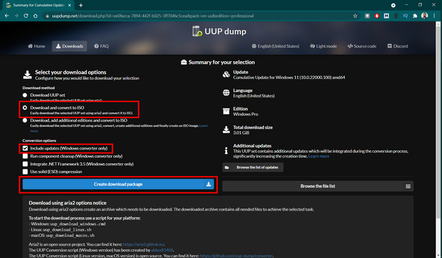Open the Downloads nav item
This screenshot has height=258, width=442.
coord(70,46)
